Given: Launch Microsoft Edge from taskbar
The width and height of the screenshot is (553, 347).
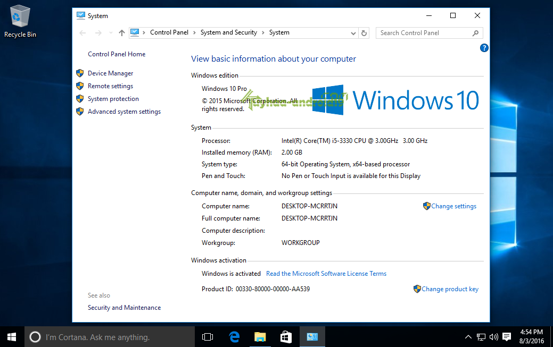Looking at the screenshot, I should tap(234, 336).
